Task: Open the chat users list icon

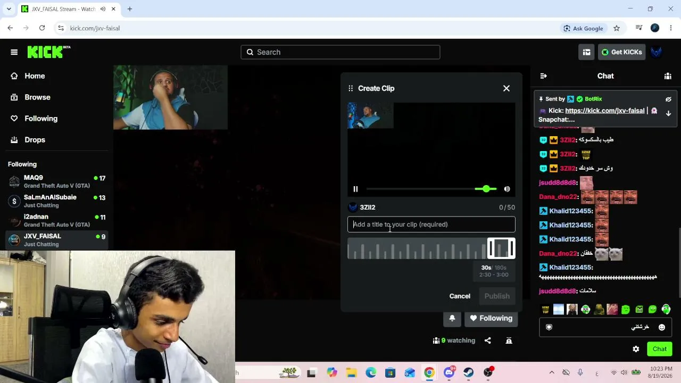Action: pyautogui.click(x=668, y=76)
